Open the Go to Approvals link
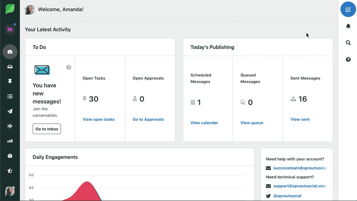This screenshot has width=357, height=201. [x=148, y=119]
